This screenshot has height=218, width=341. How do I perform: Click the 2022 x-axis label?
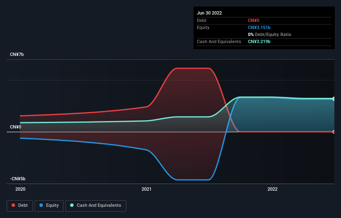coord(272,189)
